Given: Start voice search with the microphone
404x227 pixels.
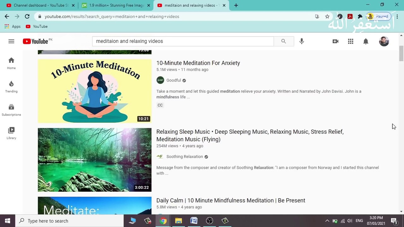Looking at the screenshot, I should point(302,41).
